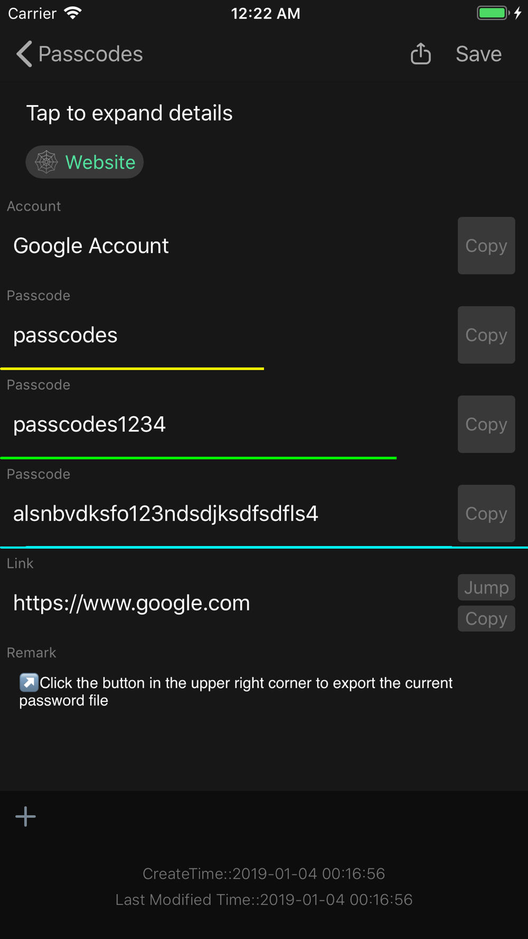Tap the arrow emoji in Remark
This screenshot has width=528, height=939.
pyautogui.click(x=29, y=682)
